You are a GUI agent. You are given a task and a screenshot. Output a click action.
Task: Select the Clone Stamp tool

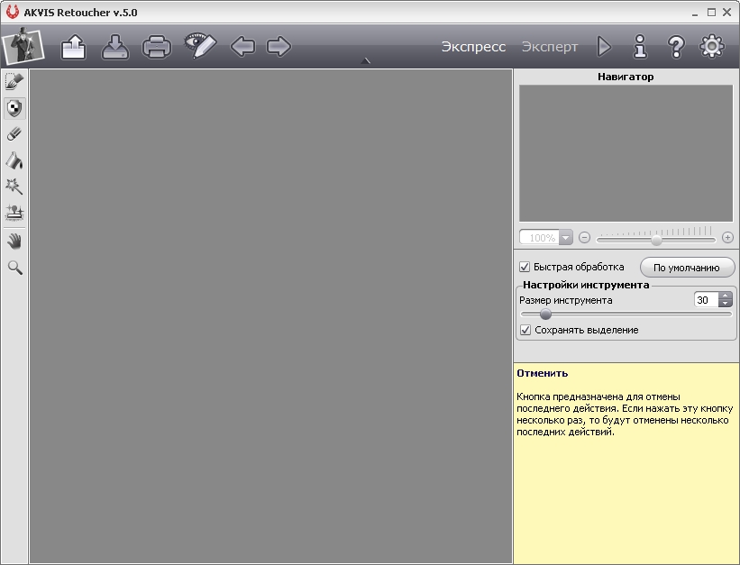tap(14, 213)
